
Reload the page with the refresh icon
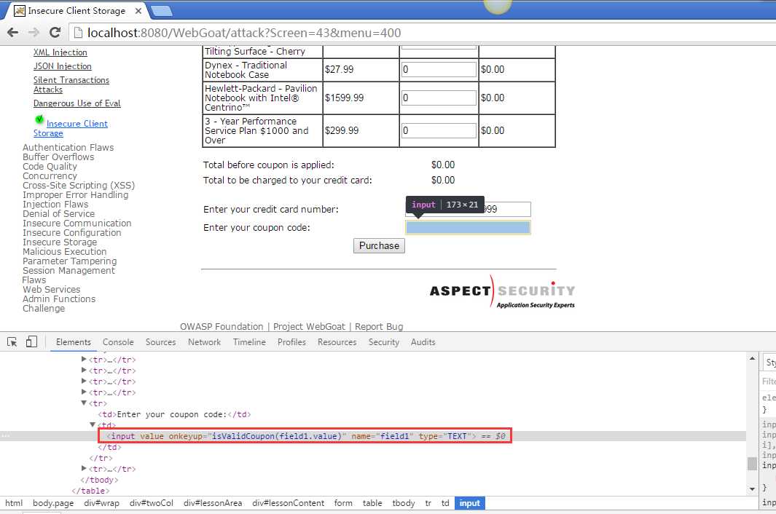pyautogui.click(x=55, y=33)
